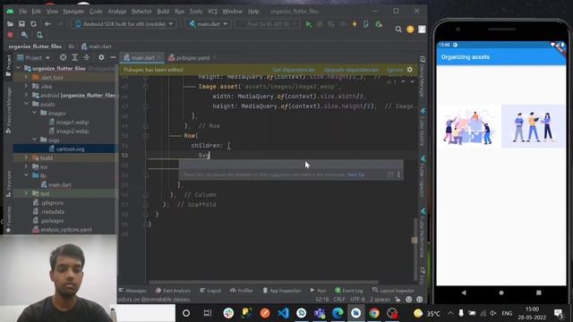Click the green Run button

point(309,24)
